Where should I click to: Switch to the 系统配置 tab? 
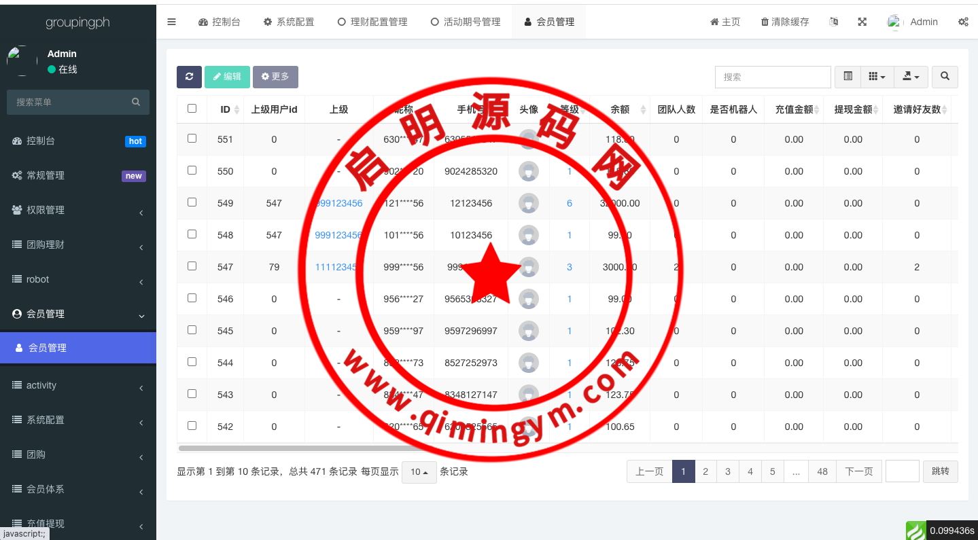click(x=289, y=22)
